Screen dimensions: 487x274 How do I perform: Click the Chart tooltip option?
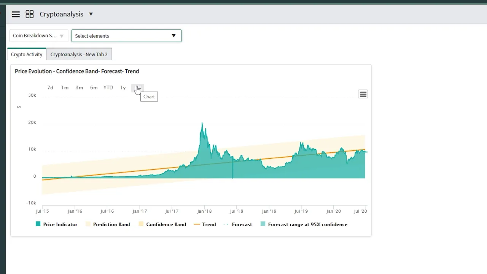149,96
